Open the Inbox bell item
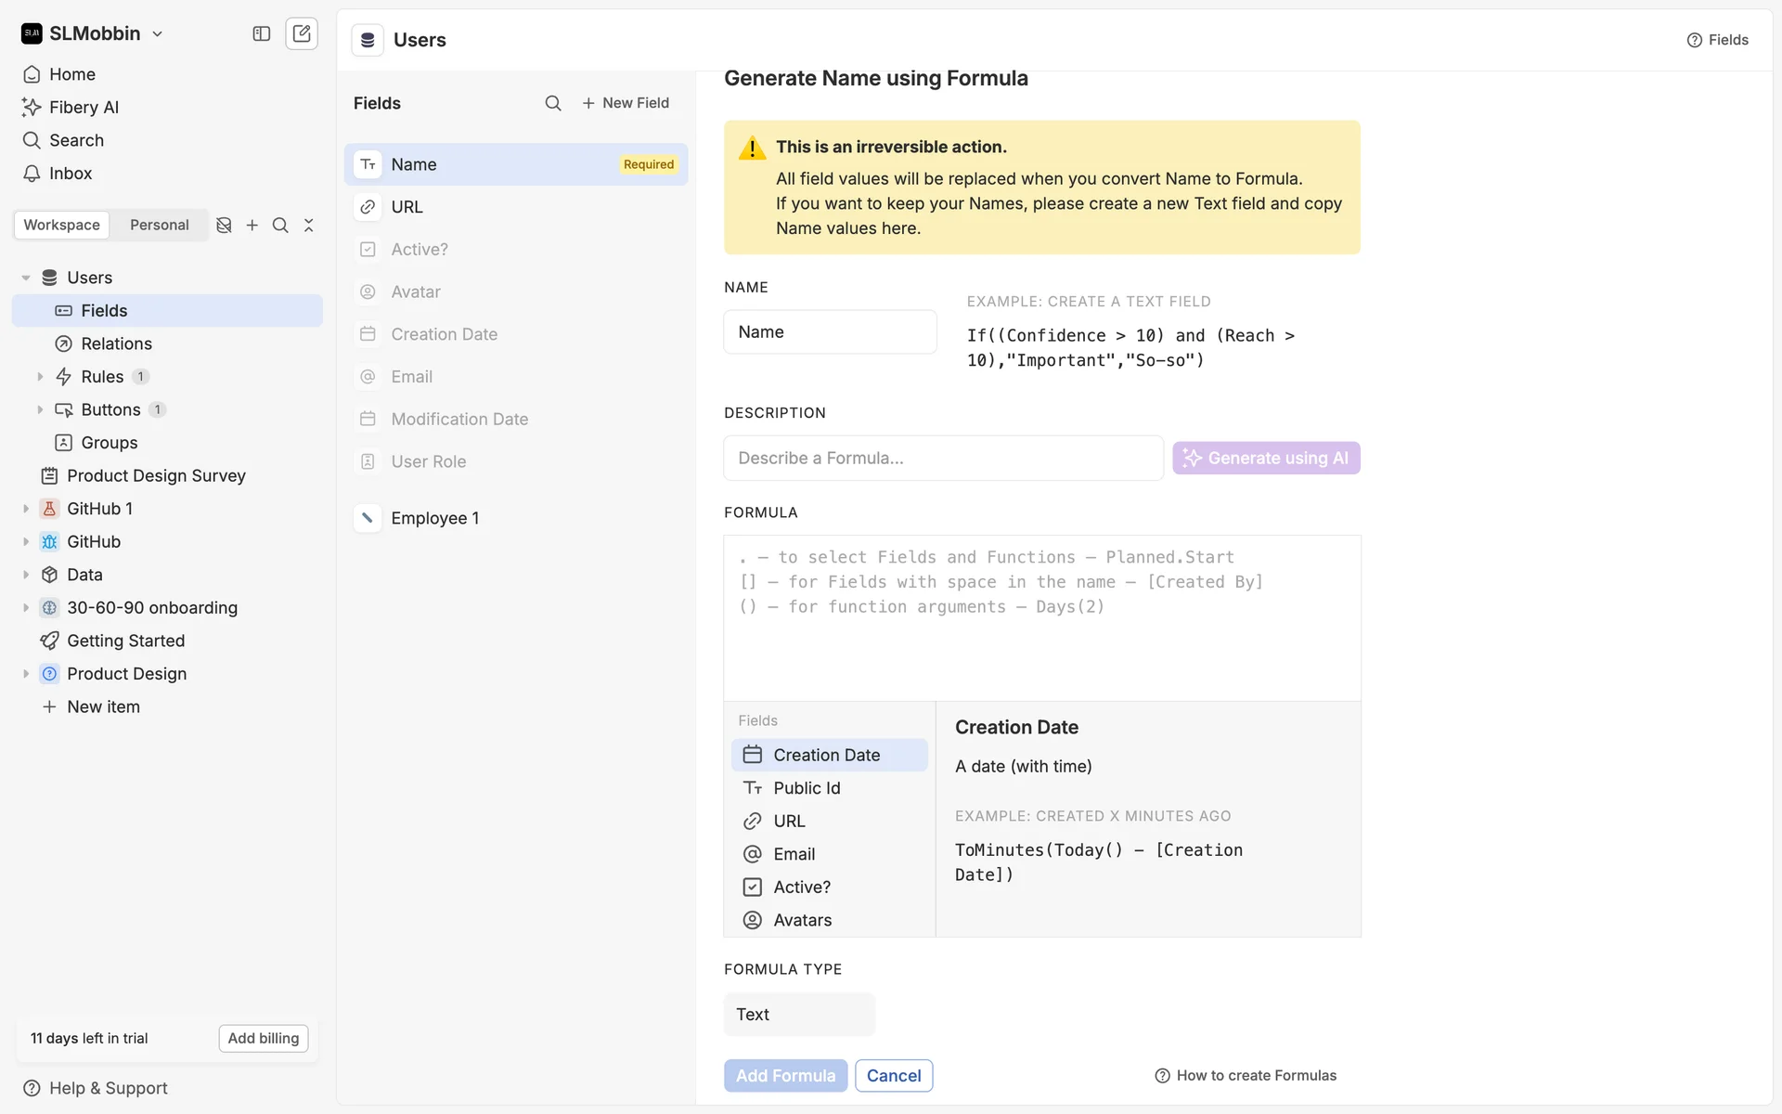 (71, 174)
